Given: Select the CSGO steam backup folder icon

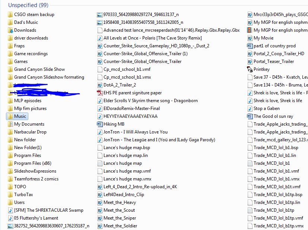Looking at the screenshot, I should [10, 15].
